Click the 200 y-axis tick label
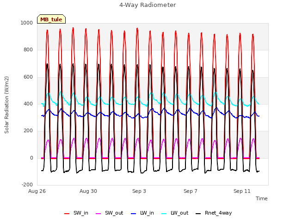This screenshot has width=296, height=222. 28,130
